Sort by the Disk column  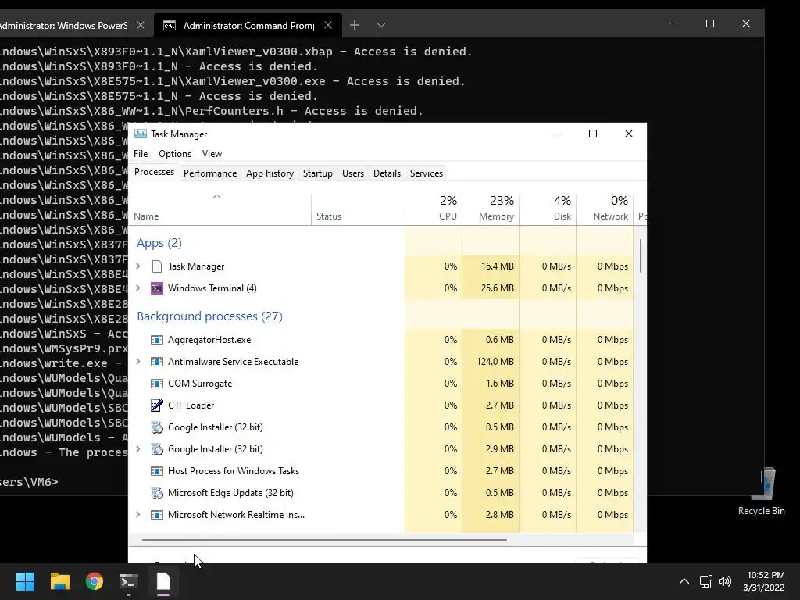point(548,209)
